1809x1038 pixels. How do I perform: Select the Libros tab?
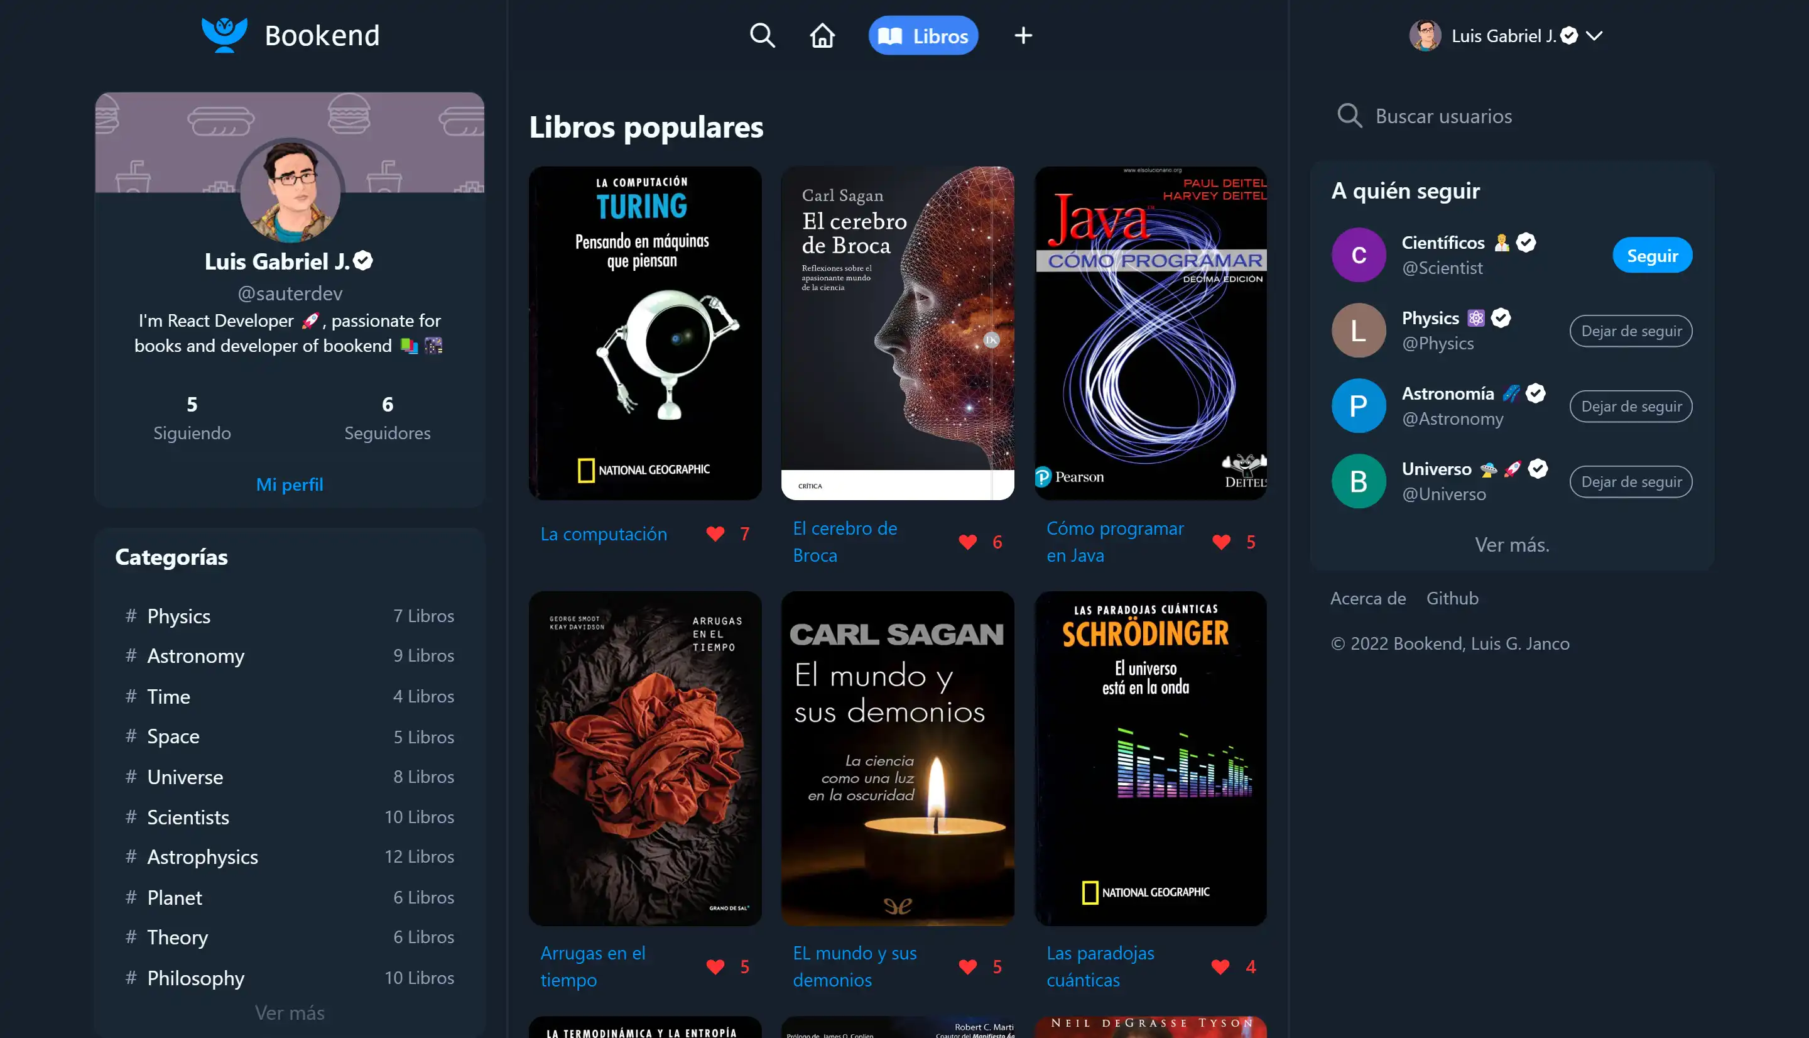click(923, 36)
